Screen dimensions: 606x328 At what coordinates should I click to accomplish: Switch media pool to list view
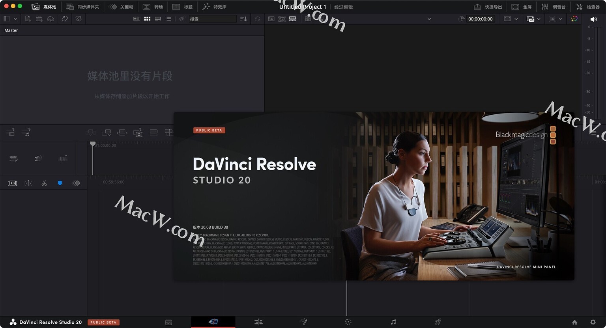pyautogui.click(x=168, y=19)
